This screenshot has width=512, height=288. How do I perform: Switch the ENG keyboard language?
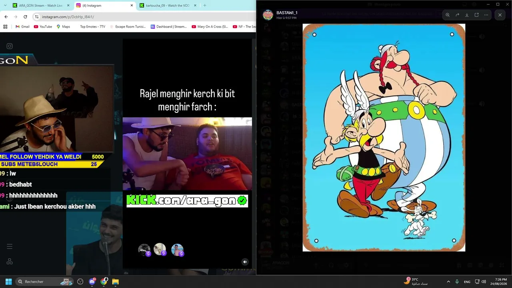pyautogui.click(x=467, y=282)
